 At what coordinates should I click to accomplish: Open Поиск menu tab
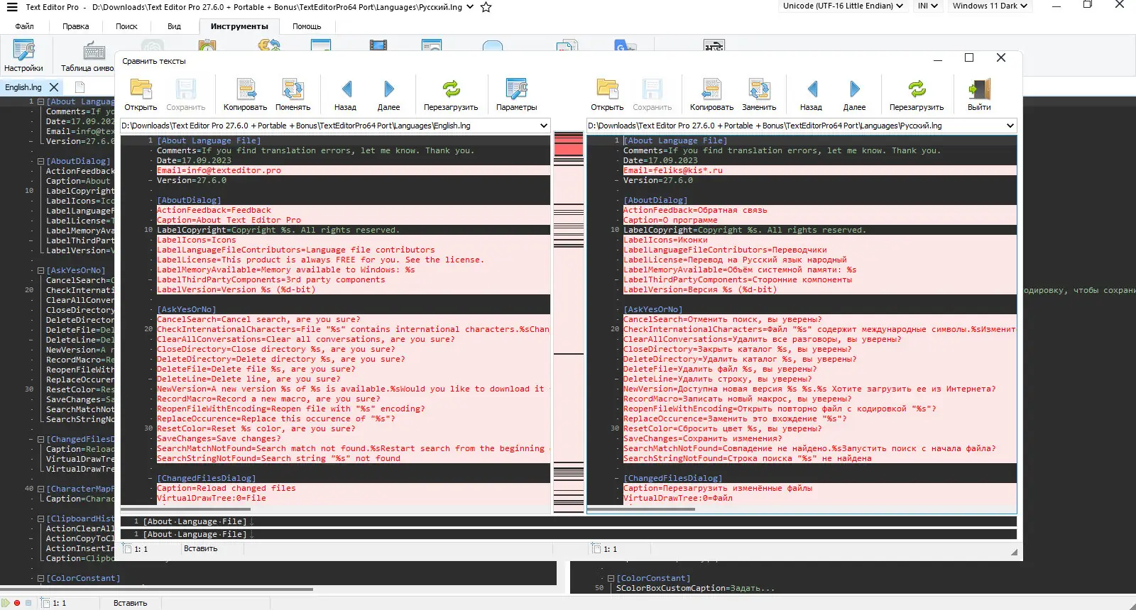(126, 26)
